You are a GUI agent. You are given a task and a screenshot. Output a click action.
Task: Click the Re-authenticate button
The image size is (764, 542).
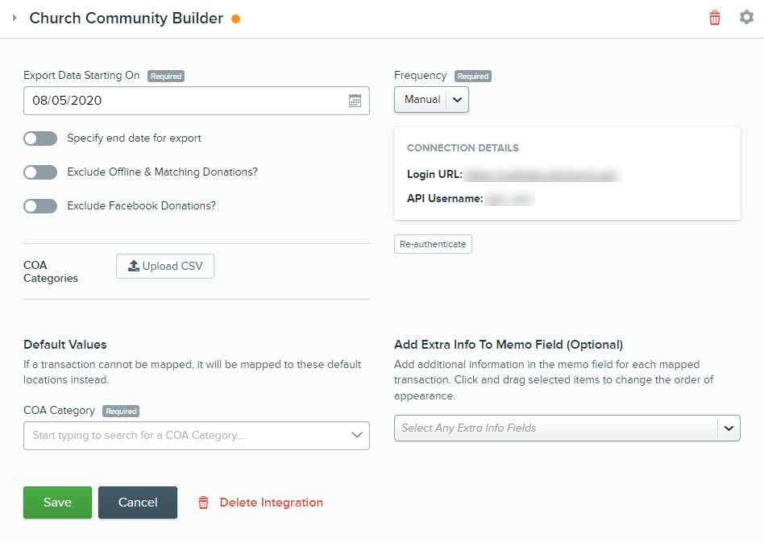pyautogui.click(x=433, y=244)
